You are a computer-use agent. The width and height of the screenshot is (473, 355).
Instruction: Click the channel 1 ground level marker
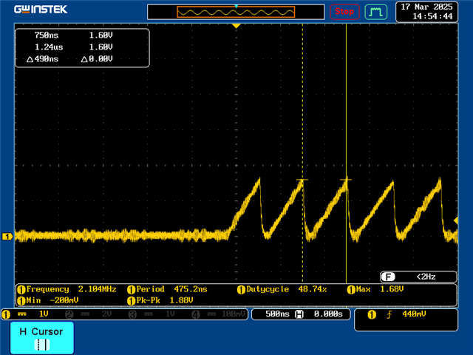click(7, 237)
